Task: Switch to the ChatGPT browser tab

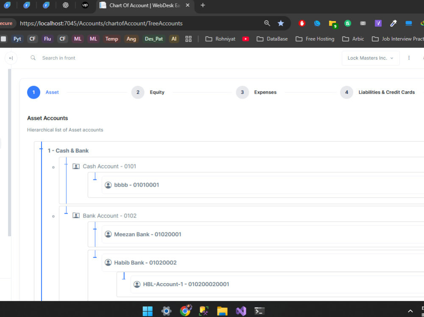Action: (x=65, y=5)
